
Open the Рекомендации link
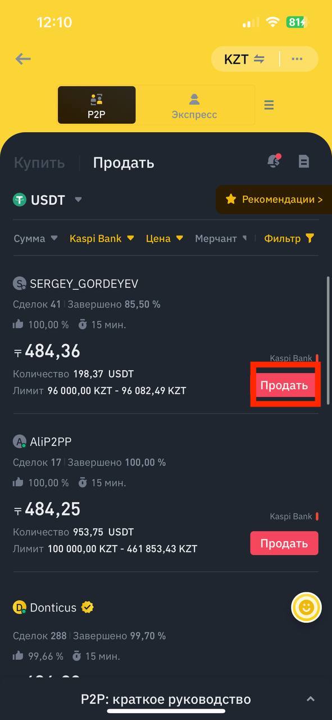pos(274,199)
